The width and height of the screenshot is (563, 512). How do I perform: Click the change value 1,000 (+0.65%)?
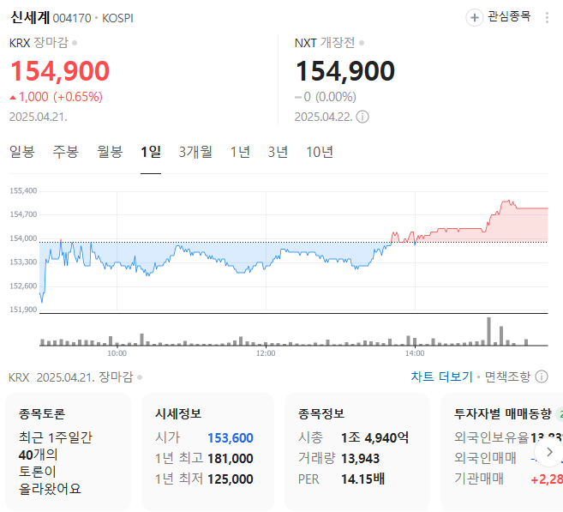pos(56,97)
